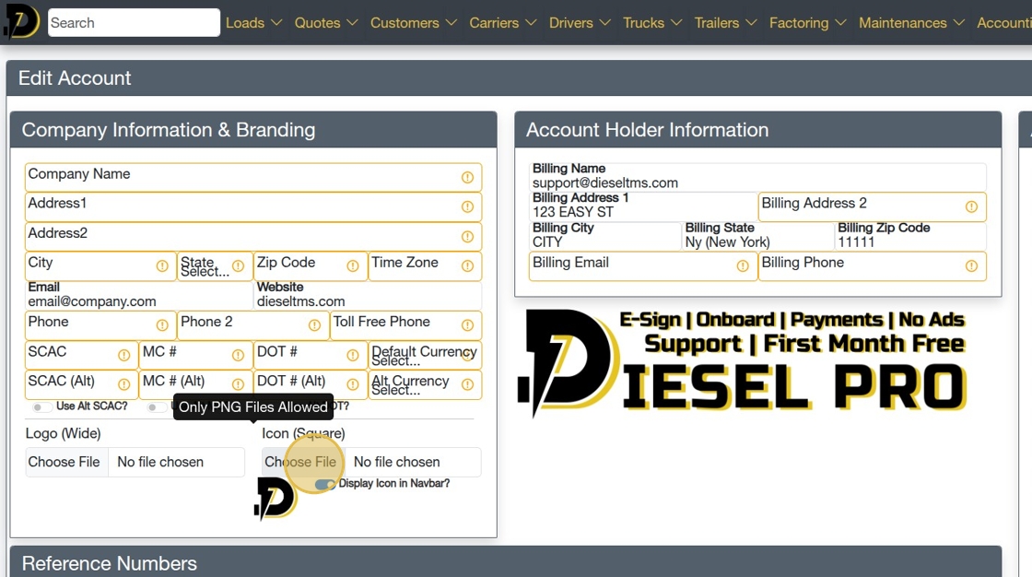Click the warning icon in DOT # (Alt) field

click(353, 384)
